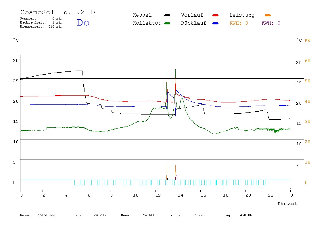The height and width of the screenshot is (233, 330).
Task: Click the purple "KWH: 0" readout
Action: [x=271, y=23]
